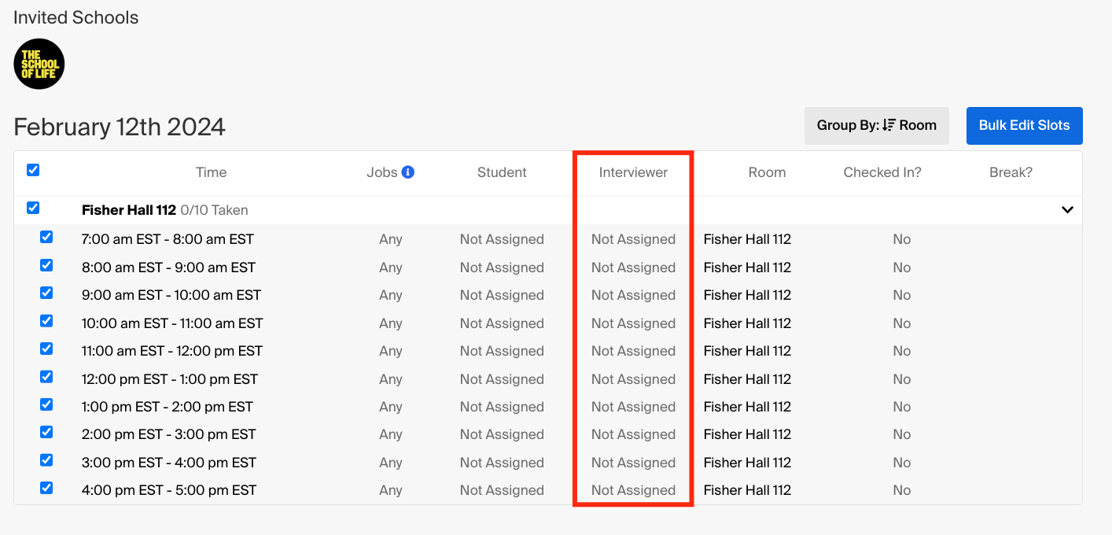Click Fisher Hall 112 room in 10:00 am row
The height and width of the screenshot is (535, 1112).
[747, 323]
